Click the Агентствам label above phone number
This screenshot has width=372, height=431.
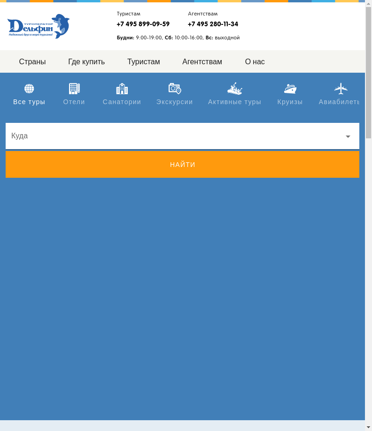coord(202,14)
